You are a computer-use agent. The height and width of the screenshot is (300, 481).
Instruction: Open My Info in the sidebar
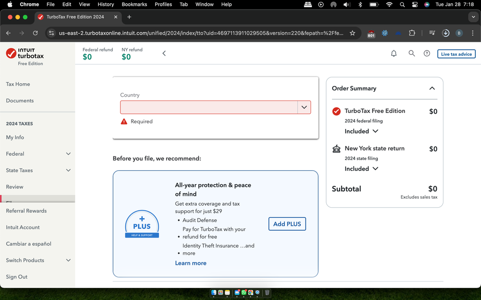[15, 137]
